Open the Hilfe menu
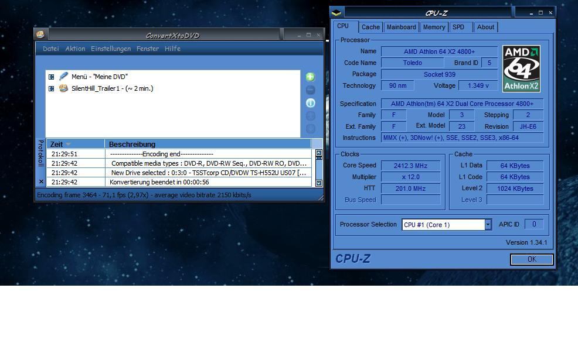 point(172,49)
